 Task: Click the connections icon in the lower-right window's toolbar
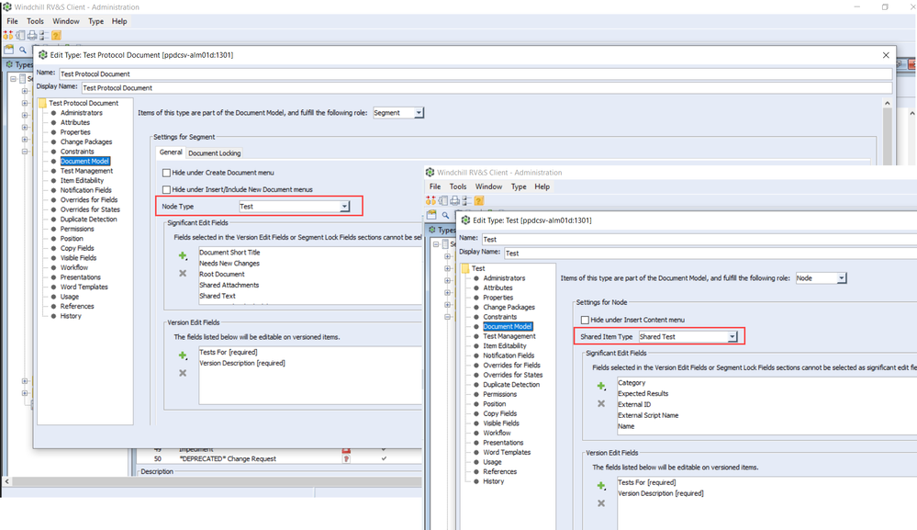(431, 200)
